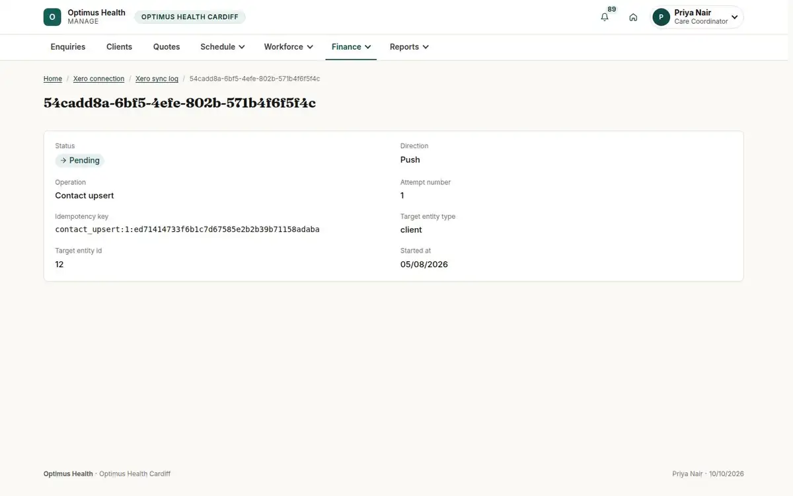793x496 pixels.
Task: Click the notification count badge 89
Action: [612, 9]
